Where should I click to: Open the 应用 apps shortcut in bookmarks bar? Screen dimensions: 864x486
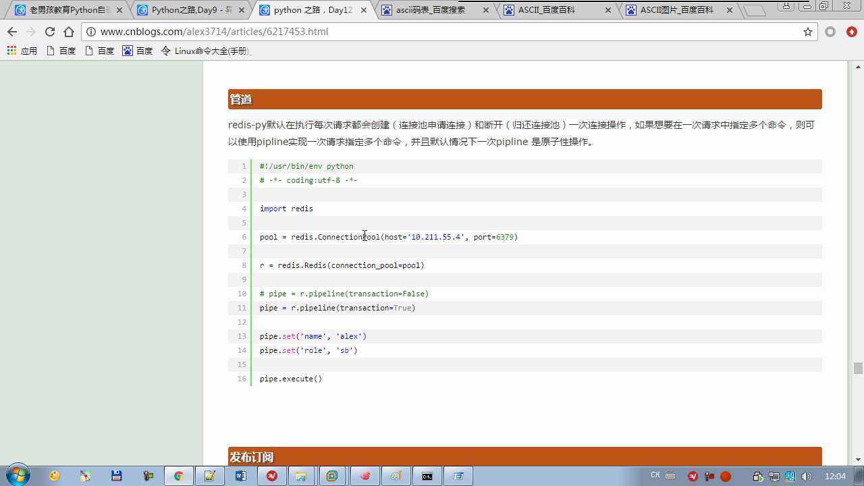coord(22,51)
